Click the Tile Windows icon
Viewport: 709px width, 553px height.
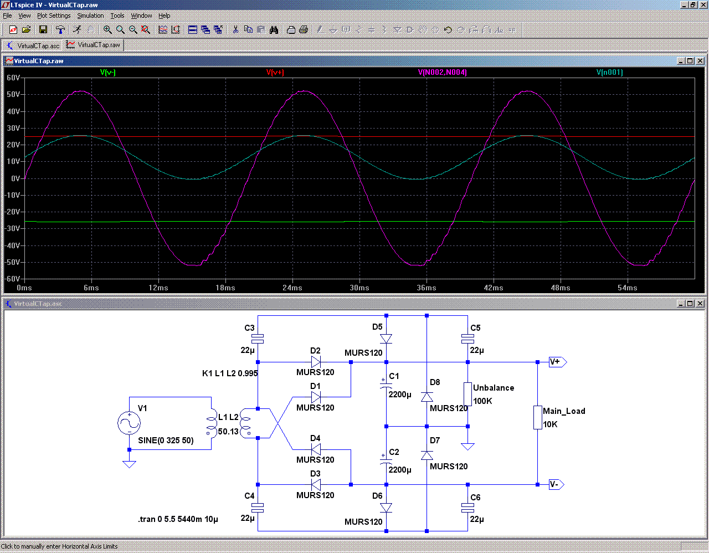point(193,30)
